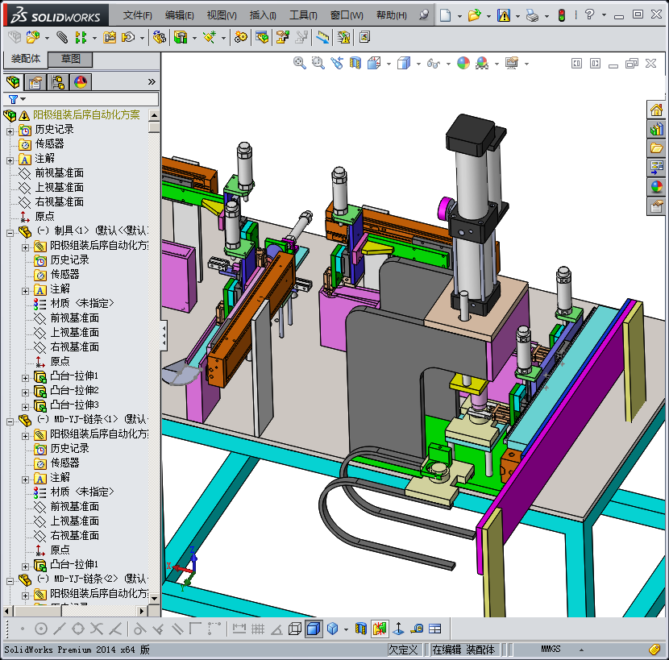Toggle shaded with edges display mode

314,629
